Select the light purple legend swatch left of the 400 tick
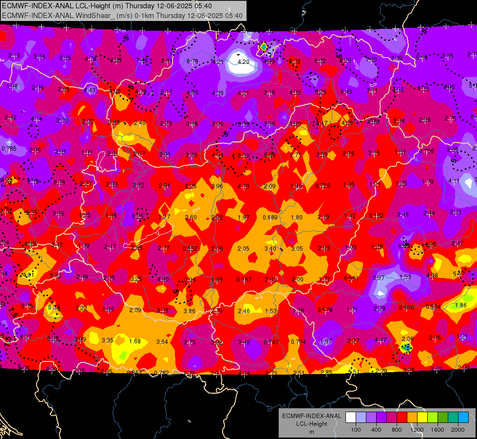The width and height of the screenshot is (477, 439). tap(371, 417)
